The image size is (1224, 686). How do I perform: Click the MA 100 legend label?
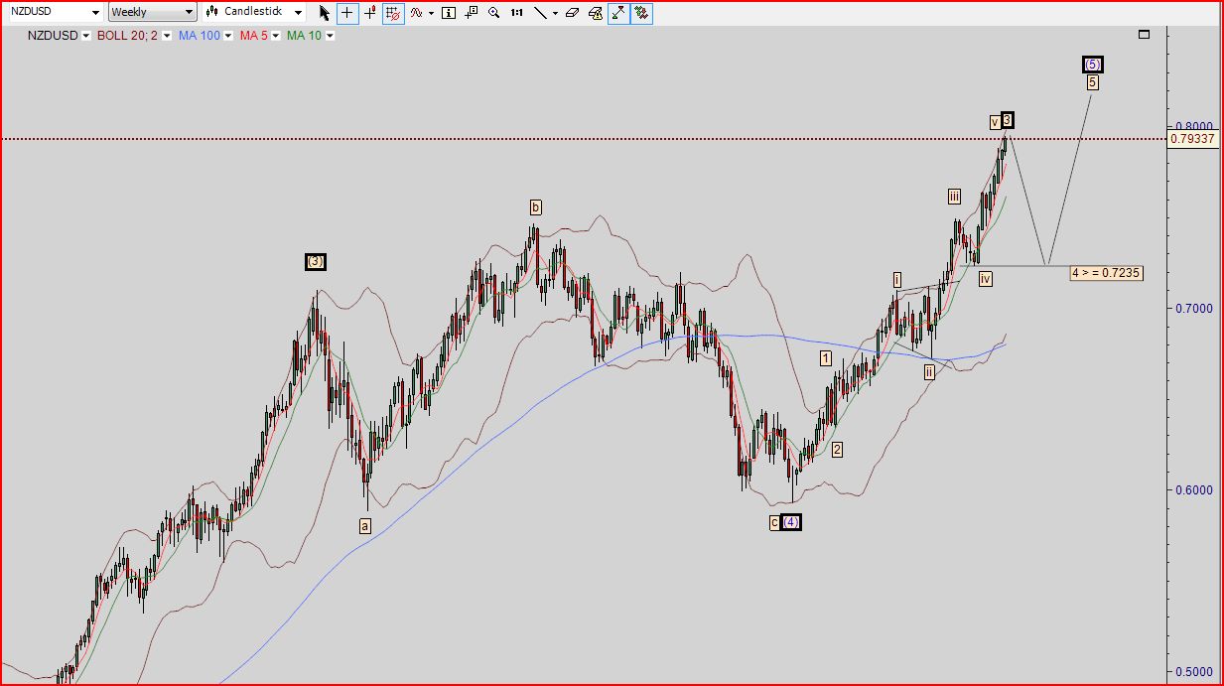200,36
